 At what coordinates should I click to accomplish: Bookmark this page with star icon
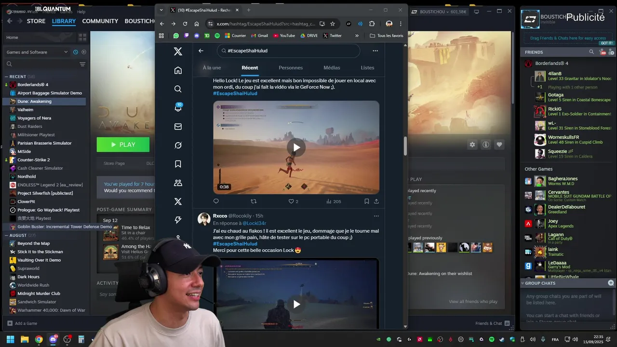pyautogui.click(x=333, y=24)
